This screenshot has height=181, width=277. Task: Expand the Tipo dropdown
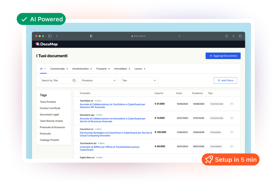click(x=139, y=81)
